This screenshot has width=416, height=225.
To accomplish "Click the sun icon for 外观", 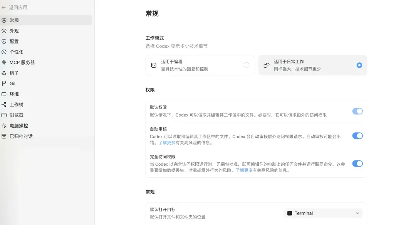I will (x=4, y=31).
